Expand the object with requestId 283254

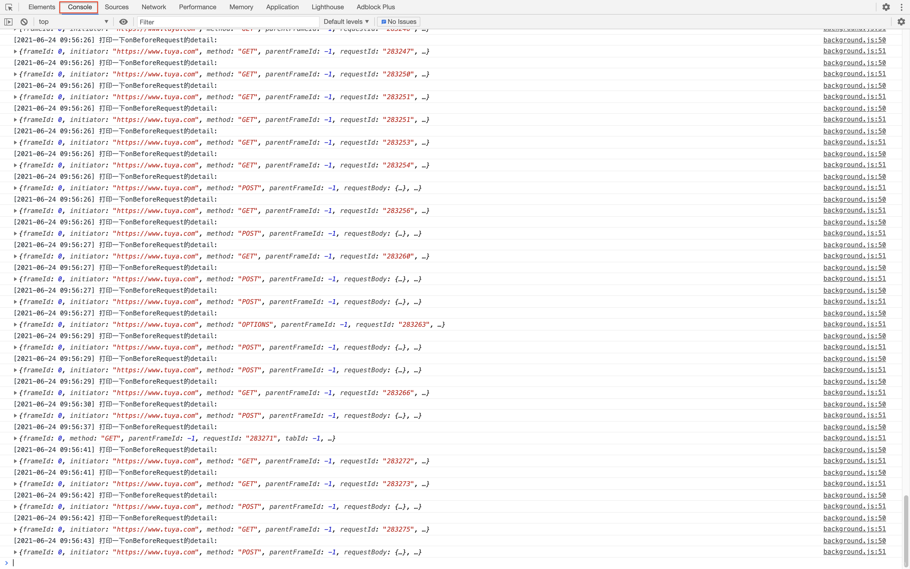[15, 165]
